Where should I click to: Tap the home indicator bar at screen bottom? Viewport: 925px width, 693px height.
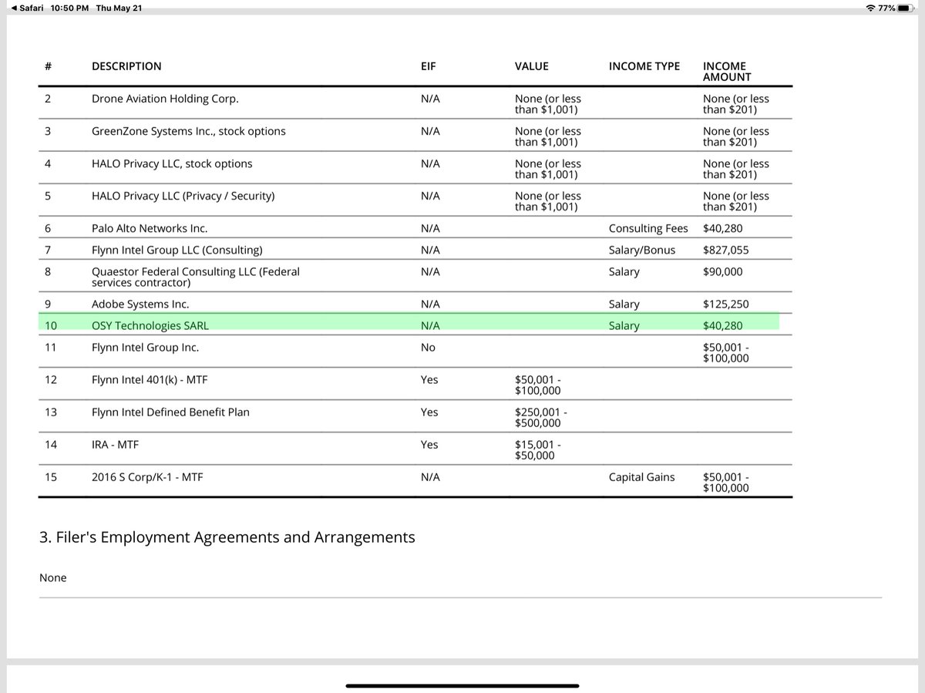point(461,685)
